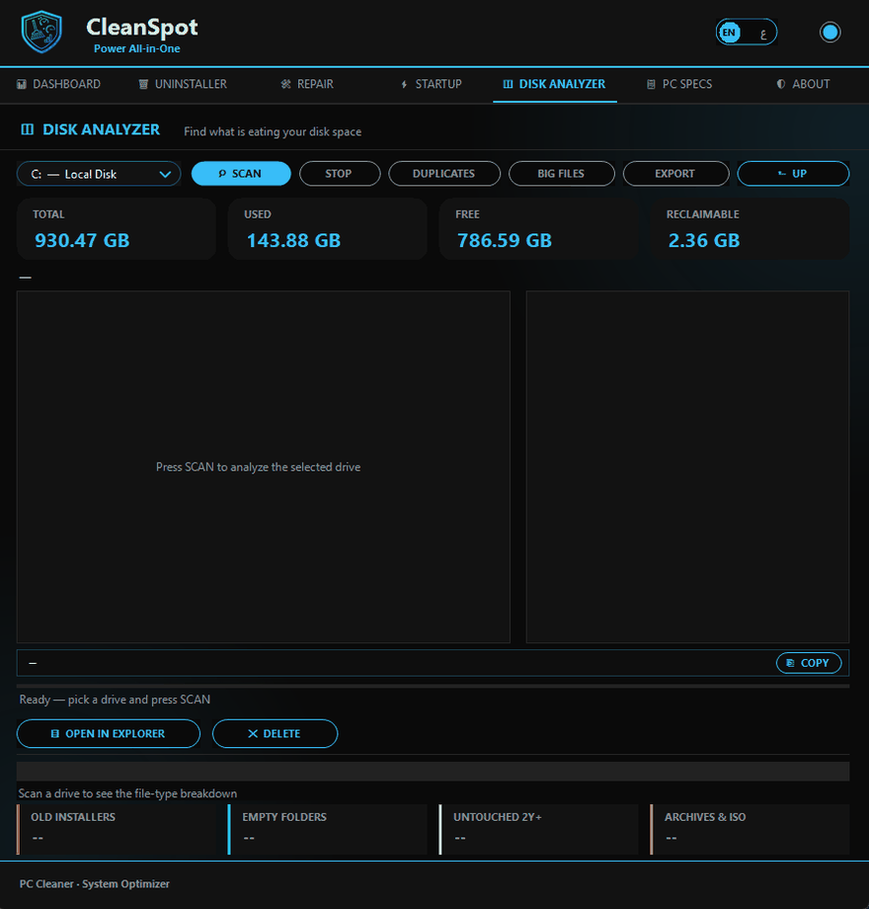869x909 pixels.
Task: Click the 'Press SCAN to analyze' treemap panel
Action: pos(264,467)
